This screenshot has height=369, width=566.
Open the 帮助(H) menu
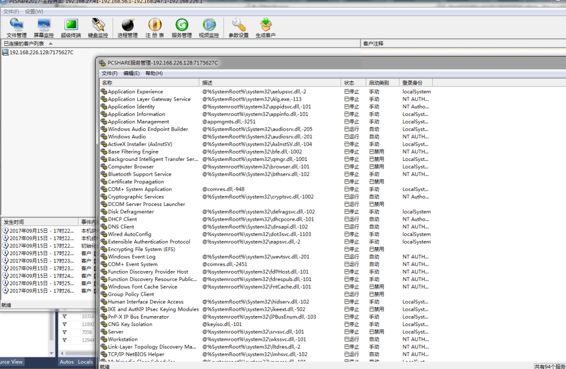click(x=154, y=73)
